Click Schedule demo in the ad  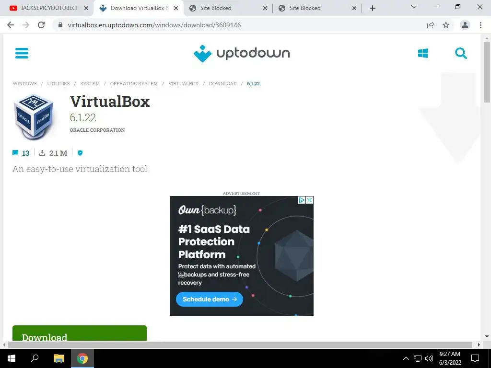(x=210, y=299)
